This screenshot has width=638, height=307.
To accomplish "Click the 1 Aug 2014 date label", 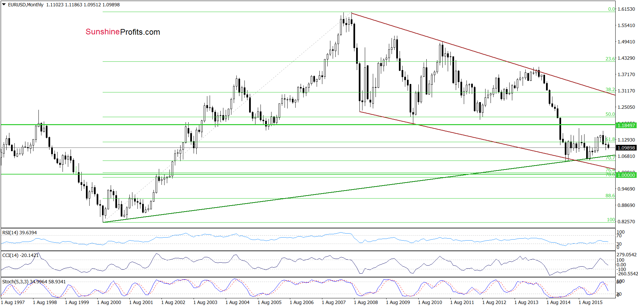I will click(558, 302).
